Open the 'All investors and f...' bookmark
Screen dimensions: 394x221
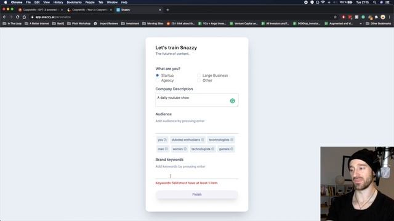click(275, 23)
